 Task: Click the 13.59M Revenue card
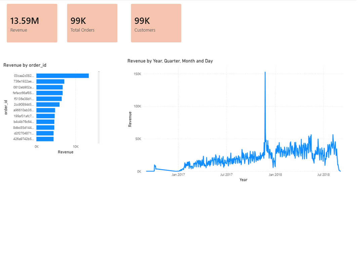[x=32, y=23]
